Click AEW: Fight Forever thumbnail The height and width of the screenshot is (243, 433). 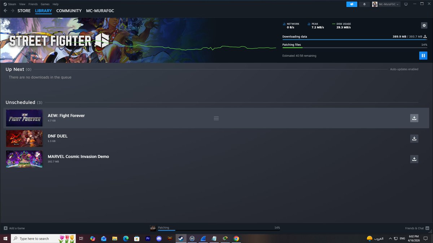click(24, 118)
